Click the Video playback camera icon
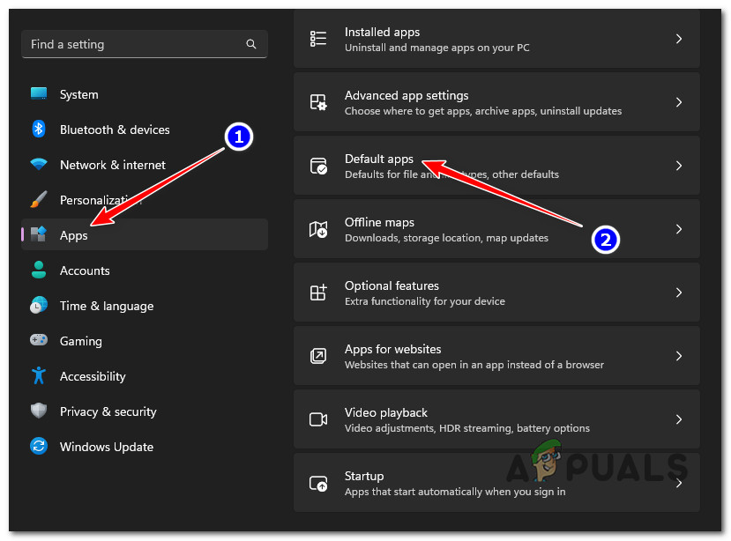Image resolution: width=731 pixels, height=541 pixels. pos(318,419)
